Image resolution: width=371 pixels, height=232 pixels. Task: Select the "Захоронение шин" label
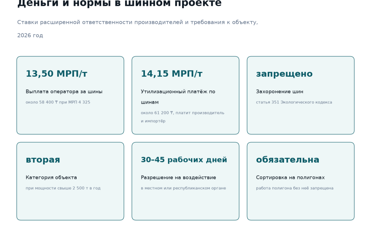[280, 92]
